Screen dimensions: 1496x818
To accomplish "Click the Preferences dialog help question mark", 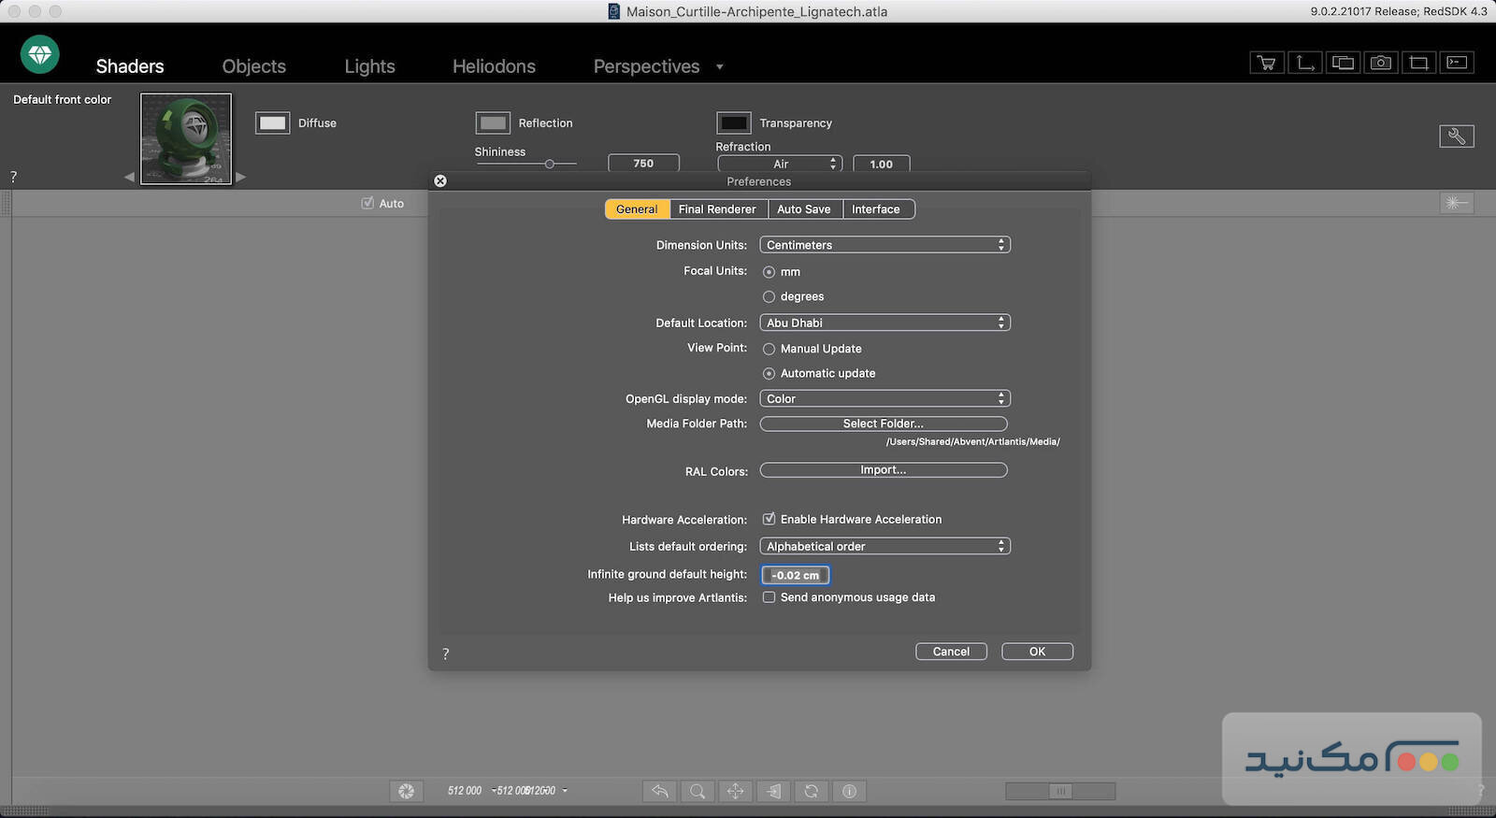I will 446,654.
